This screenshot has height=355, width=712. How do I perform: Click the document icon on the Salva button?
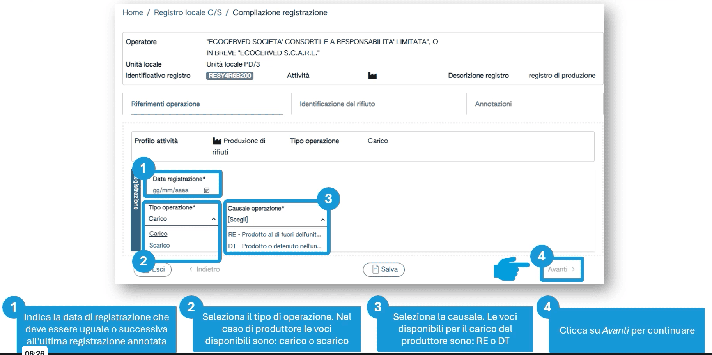coord(375,269)
